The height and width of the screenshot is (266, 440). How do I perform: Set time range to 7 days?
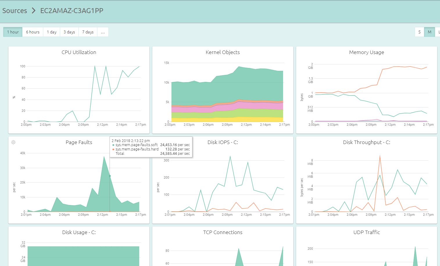(88, 32)
